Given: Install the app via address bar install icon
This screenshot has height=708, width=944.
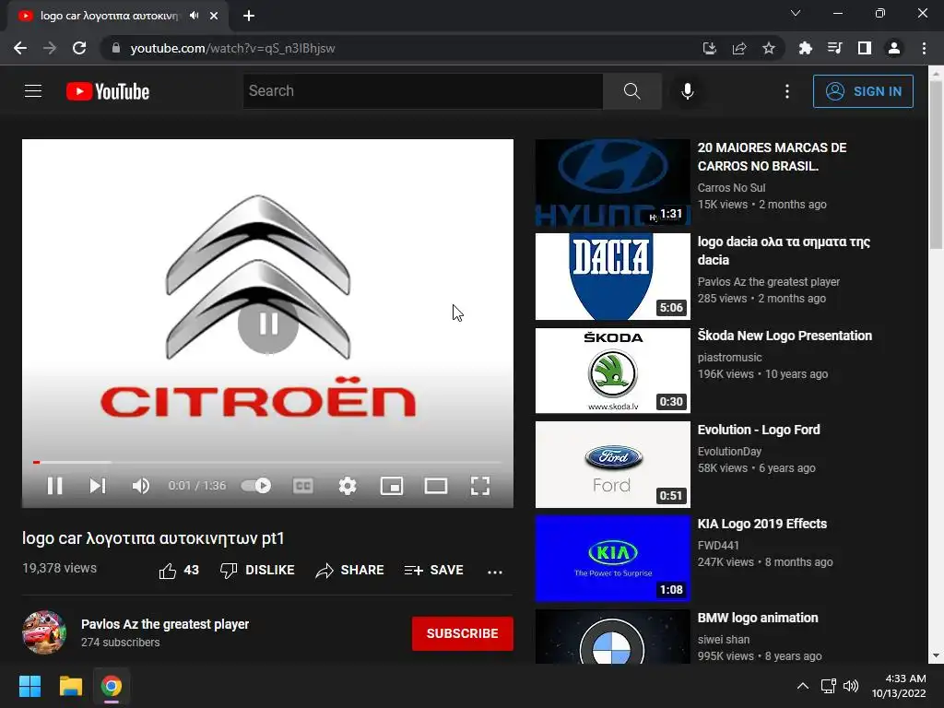Looking at the screenshot, I should coord(709,48).
